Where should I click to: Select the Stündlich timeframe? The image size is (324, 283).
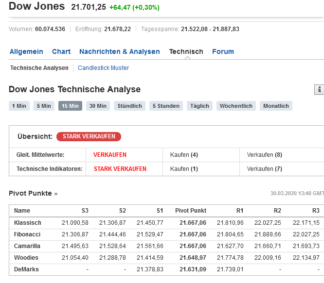click(x=129, y=106)
